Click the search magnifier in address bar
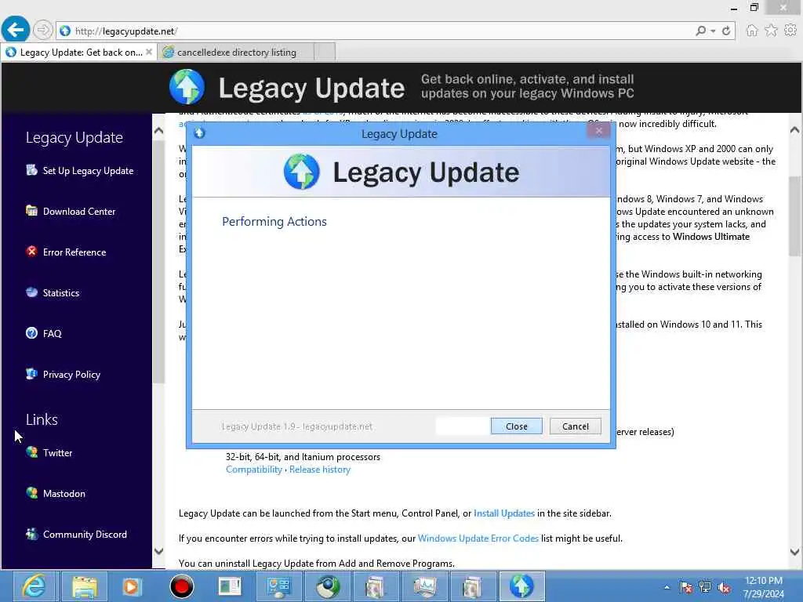Screen dimensions: 803x602 pyautogui.click(x=700, y=31)
